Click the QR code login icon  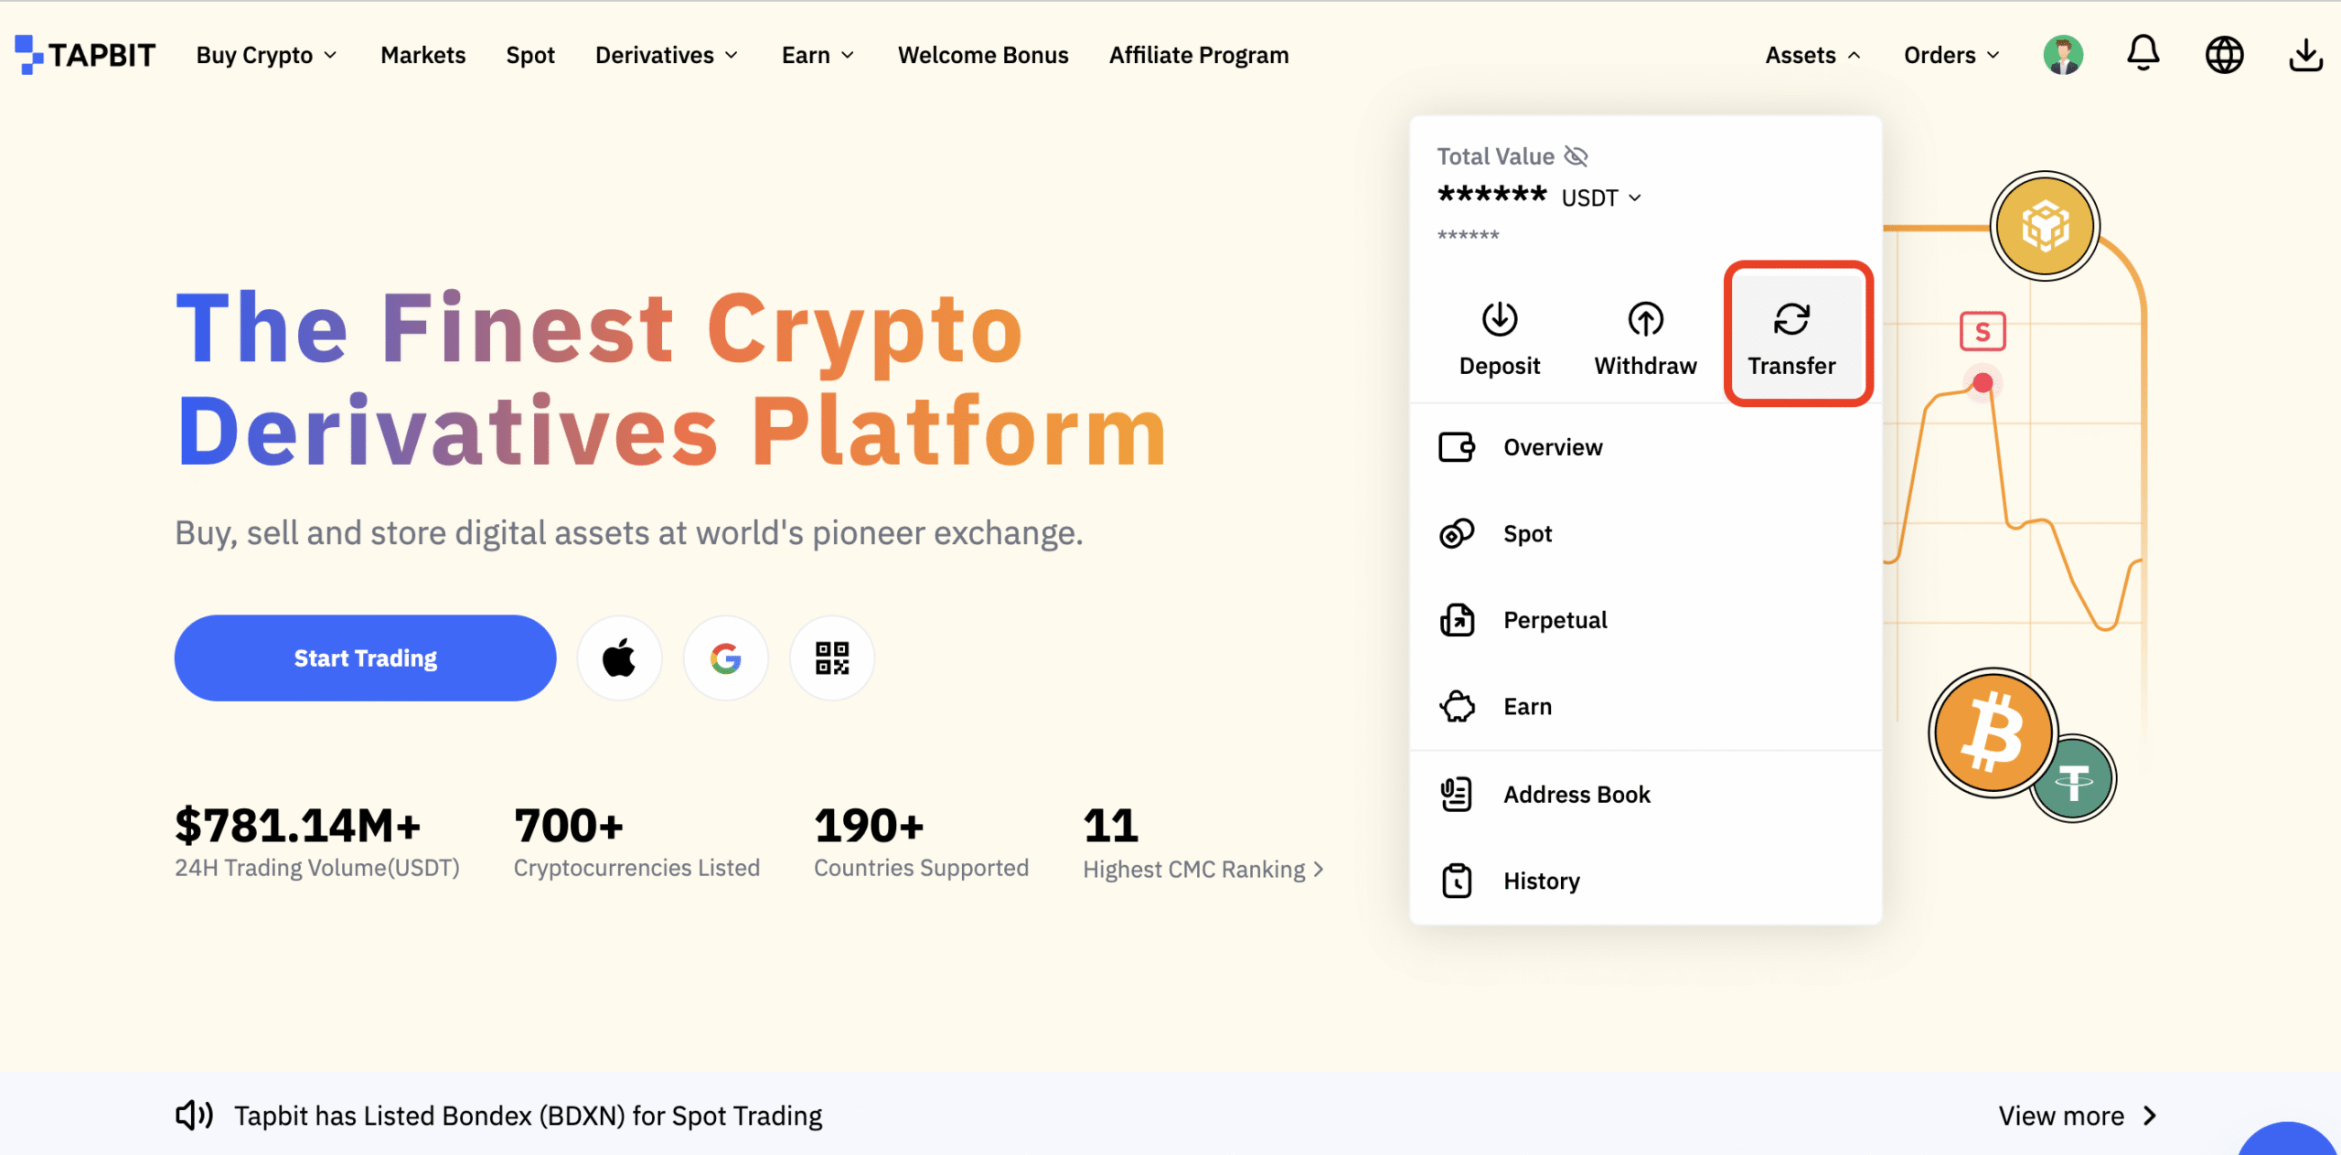point(831,658)
